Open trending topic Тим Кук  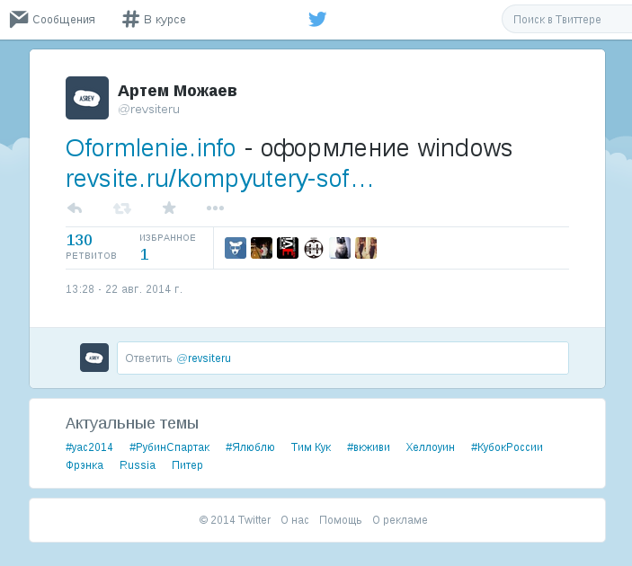(311, 447)
